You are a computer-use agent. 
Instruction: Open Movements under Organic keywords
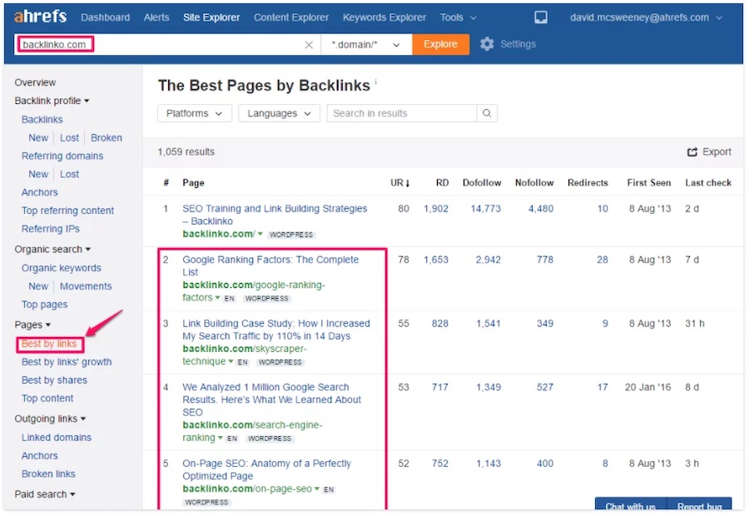point(86,286)
